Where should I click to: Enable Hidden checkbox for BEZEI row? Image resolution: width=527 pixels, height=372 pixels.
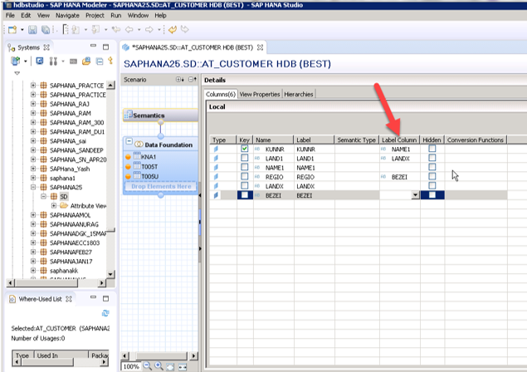point(432,195)
